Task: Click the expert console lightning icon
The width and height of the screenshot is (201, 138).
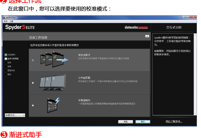Action: point(53,105)
